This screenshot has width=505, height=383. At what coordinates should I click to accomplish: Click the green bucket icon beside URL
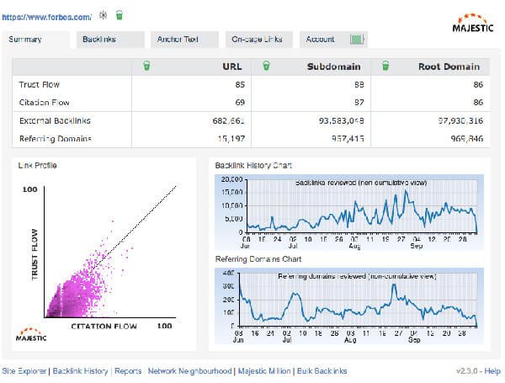tap(120, 15)
